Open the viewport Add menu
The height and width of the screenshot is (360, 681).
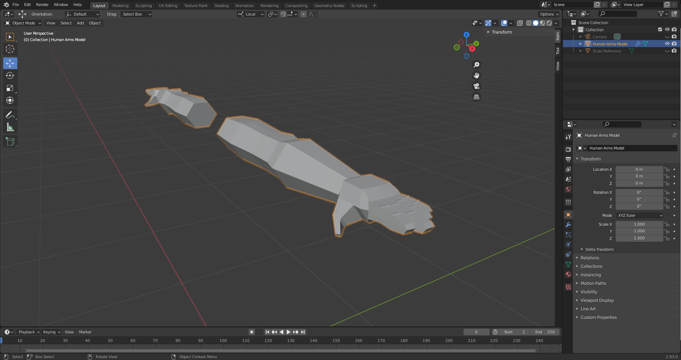(x=80, y=23)
